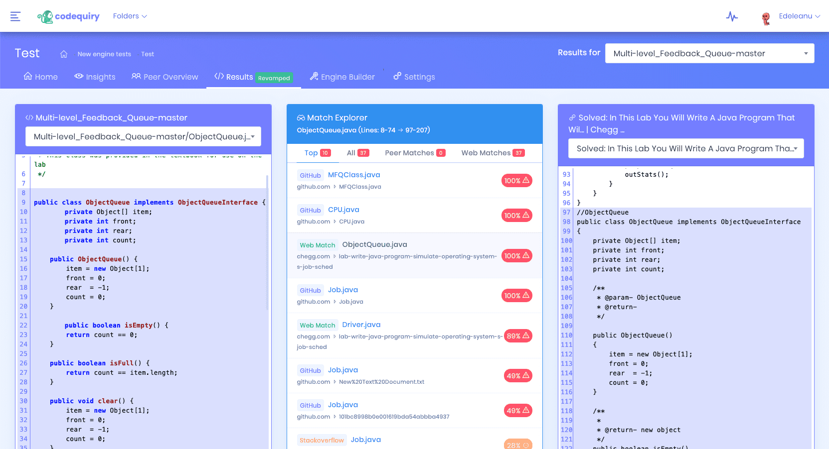This screenshot has width=829, height=449.
Task: Click the 89% match score on Driver.java
Action: 517,336
